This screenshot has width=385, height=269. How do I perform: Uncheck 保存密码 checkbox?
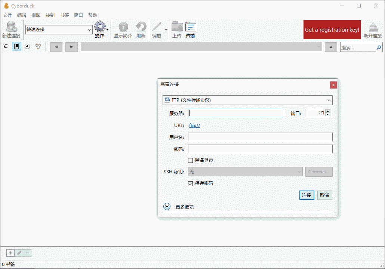click(191, 183)
